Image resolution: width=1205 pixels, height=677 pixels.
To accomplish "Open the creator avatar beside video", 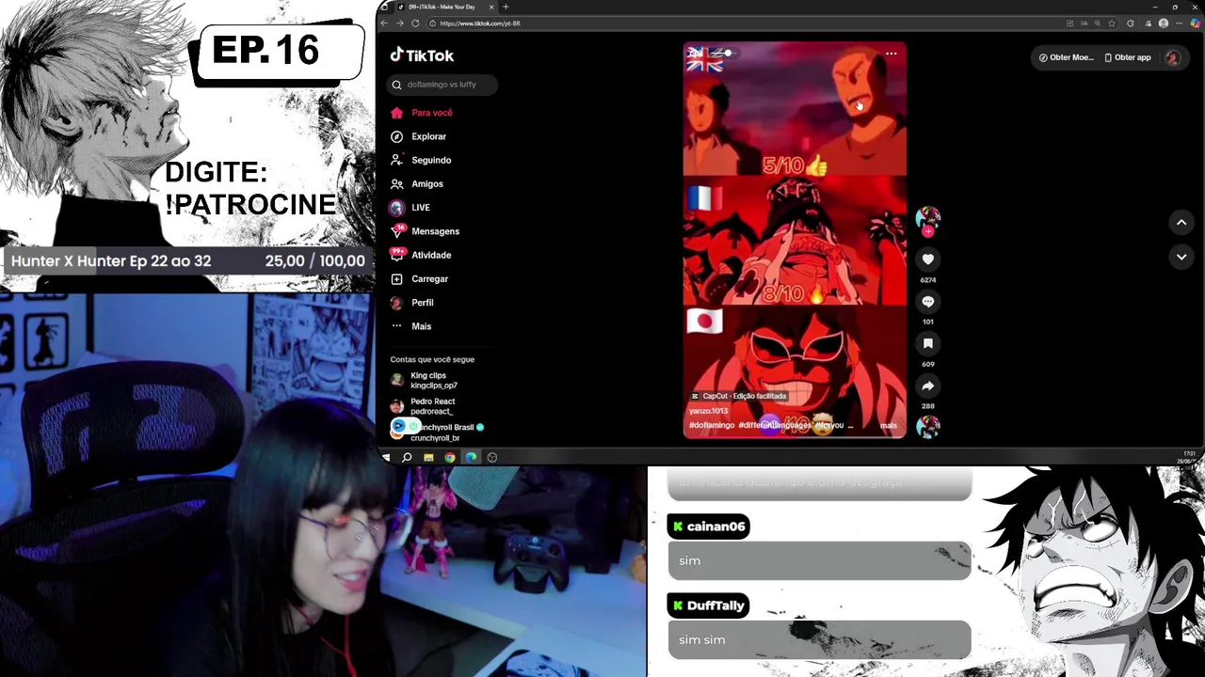I will (927, 219).
